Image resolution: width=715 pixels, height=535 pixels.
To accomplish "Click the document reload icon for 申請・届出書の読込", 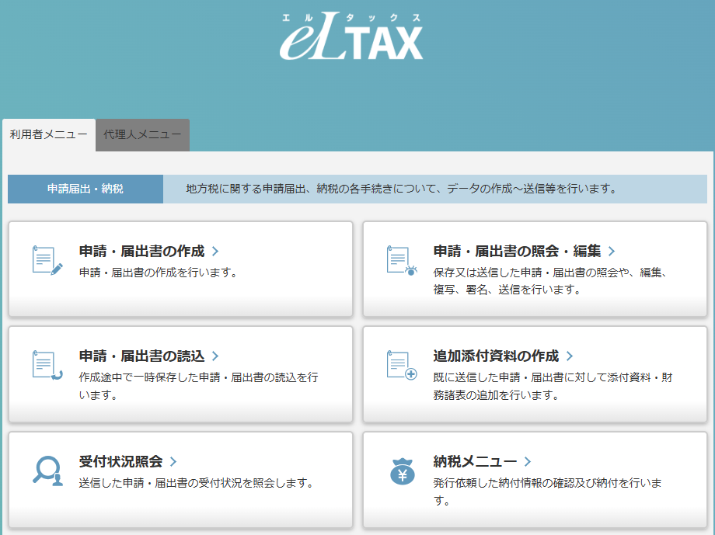I will point(47,366).
